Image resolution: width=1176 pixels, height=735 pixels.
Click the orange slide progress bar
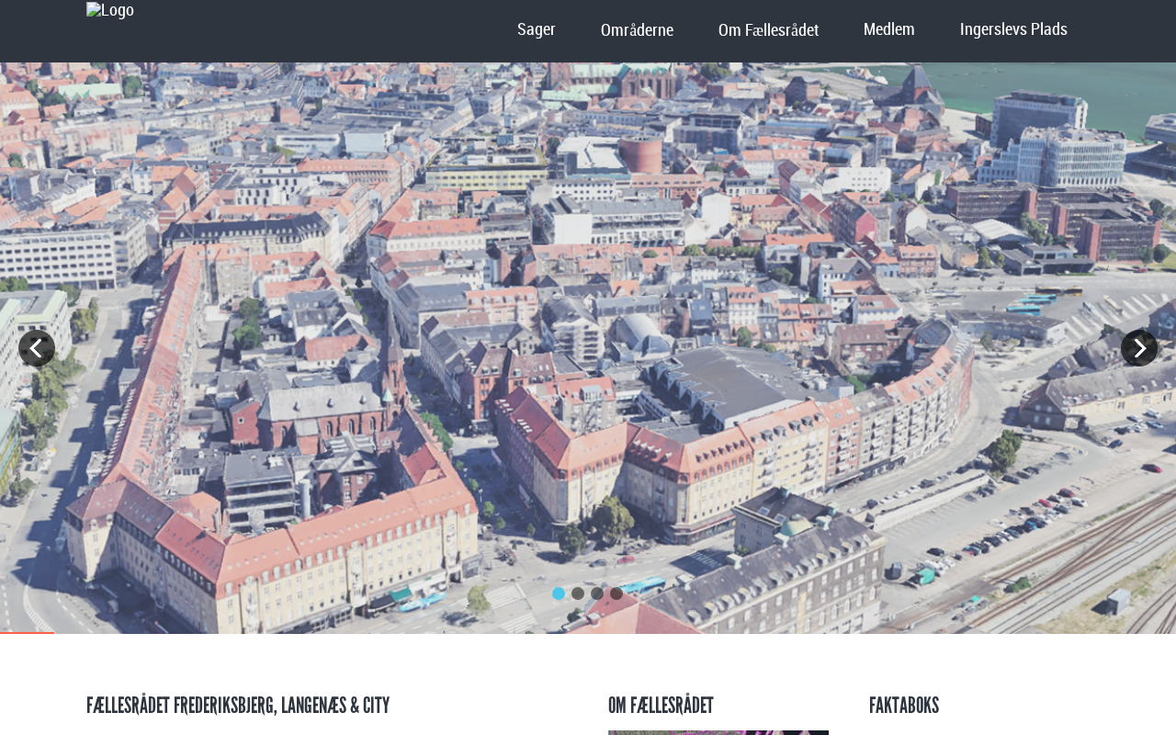[27, 632]
